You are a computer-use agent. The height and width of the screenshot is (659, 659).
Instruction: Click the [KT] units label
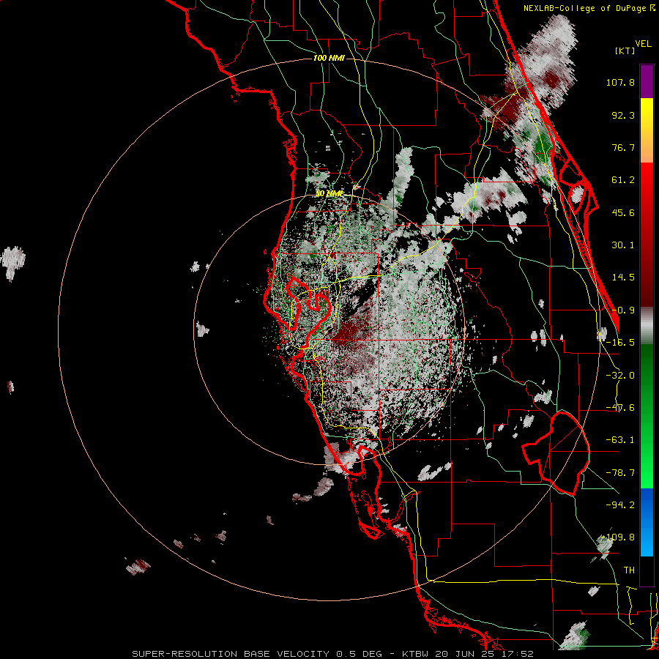coord(625,51)
